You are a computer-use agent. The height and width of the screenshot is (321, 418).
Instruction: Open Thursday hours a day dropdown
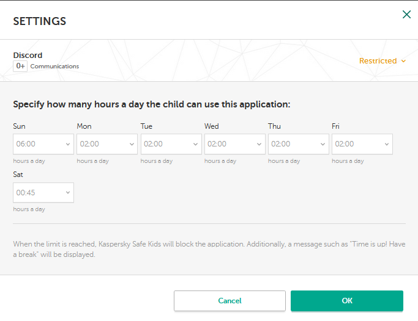point(298,144)
